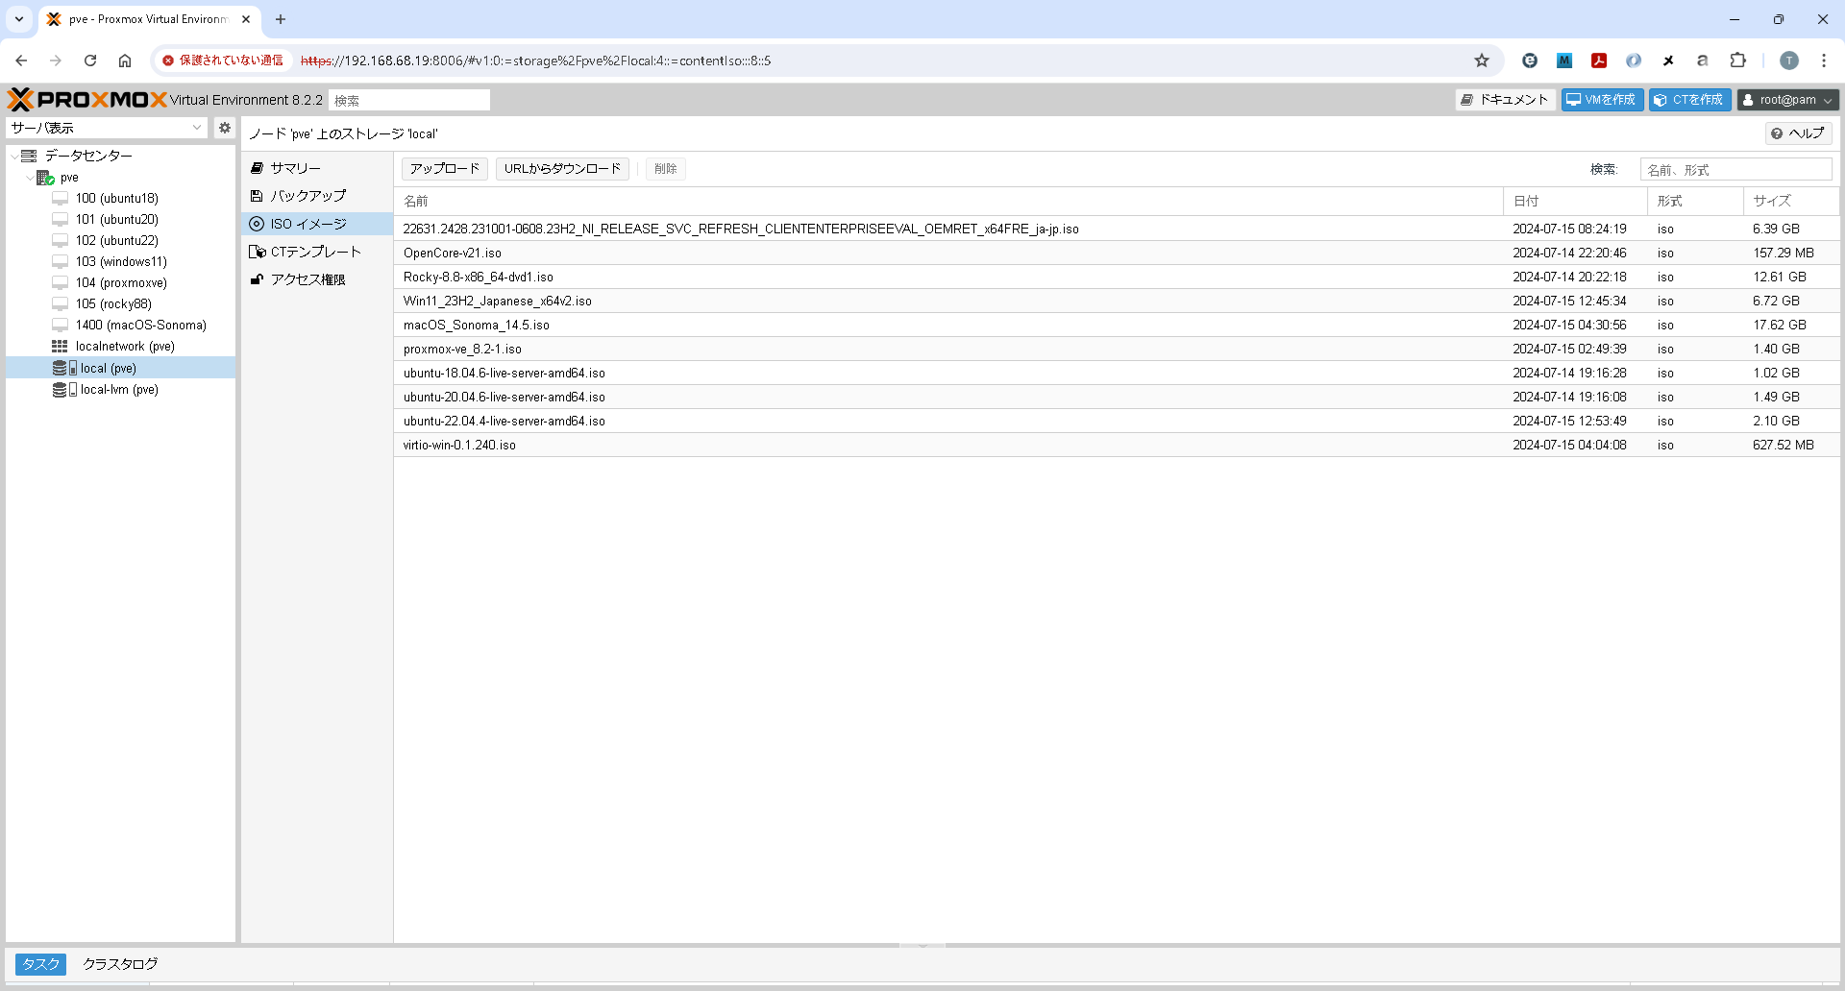Open the Chrome profile avatar
Screen dimensions: 1845x991
pos(1789,60)
